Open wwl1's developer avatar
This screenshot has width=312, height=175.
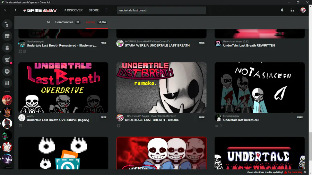22,118
